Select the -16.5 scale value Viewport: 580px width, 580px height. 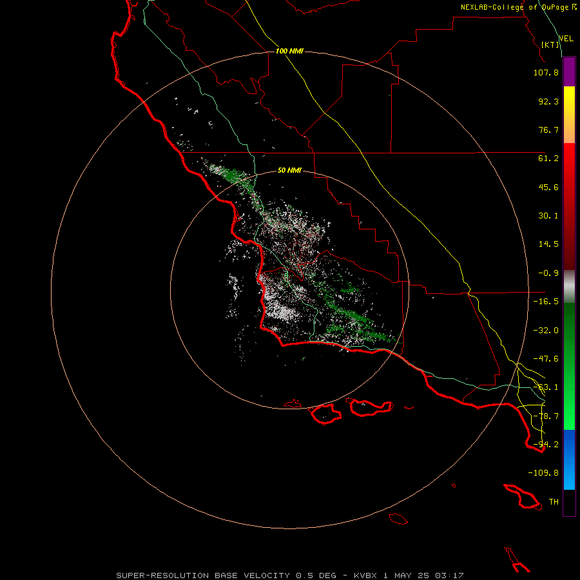pos(546,302)
